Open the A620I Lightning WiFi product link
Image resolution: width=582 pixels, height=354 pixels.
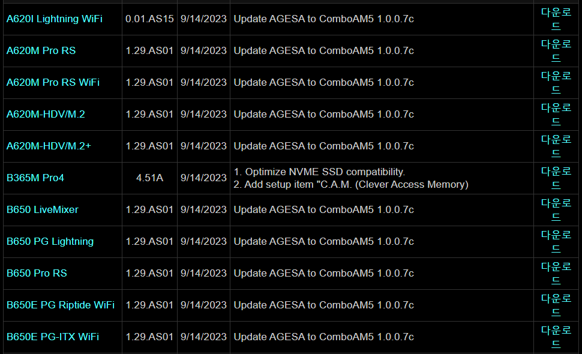click(x=55, y=19)
